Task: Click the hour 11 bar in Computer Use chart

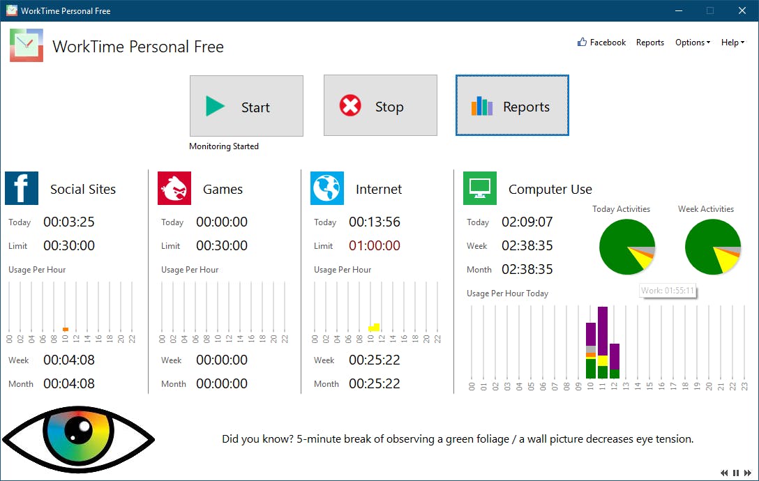Action: click(603, 342)
